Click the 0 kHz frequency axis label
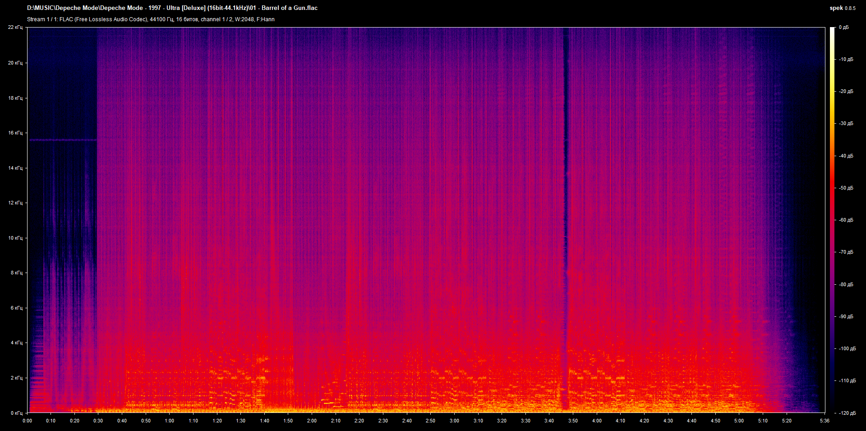 [x=16, y=413]
